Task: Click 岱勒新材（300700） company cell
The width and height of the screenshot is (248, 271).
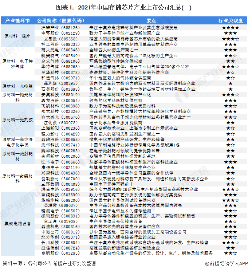Action: [61, 179]
